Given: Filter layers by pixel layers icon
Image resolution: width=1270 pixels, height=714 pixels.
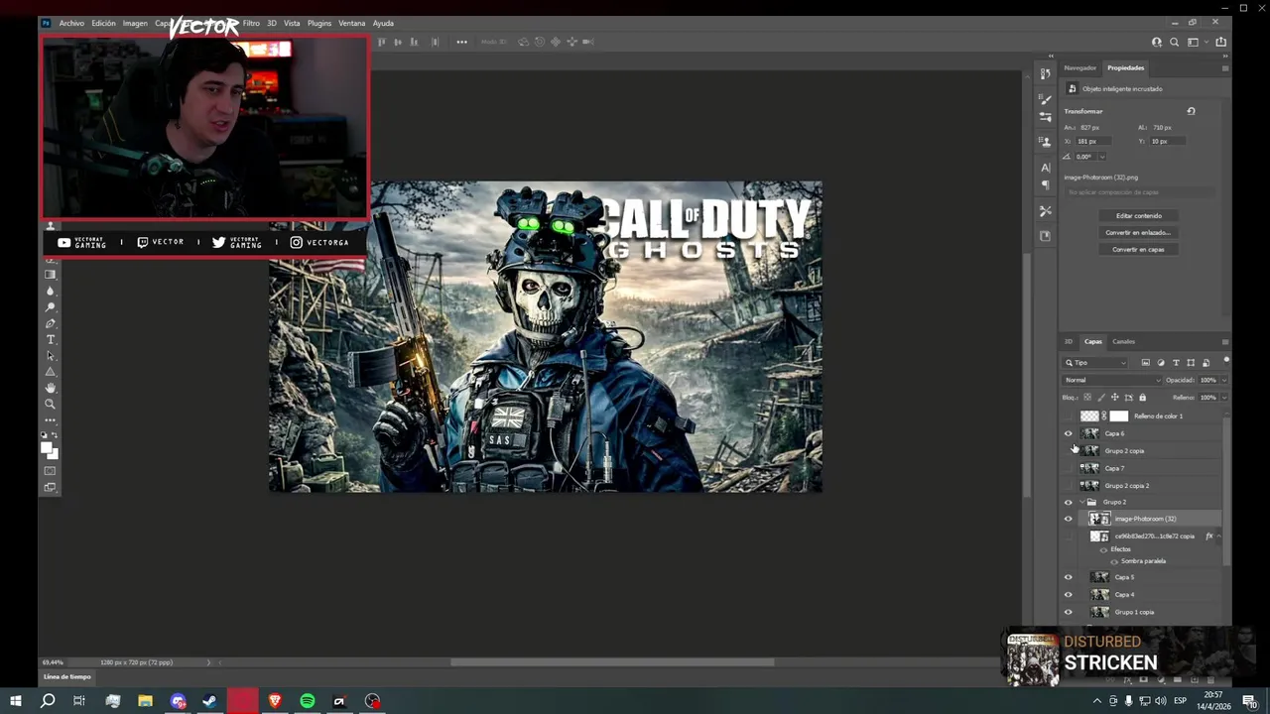Looking at the screenshot, I should click(x=1145, y=363).
